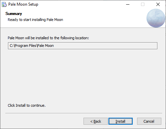
Task: Abort the setup with Cancel
Action: pos(149,121)
